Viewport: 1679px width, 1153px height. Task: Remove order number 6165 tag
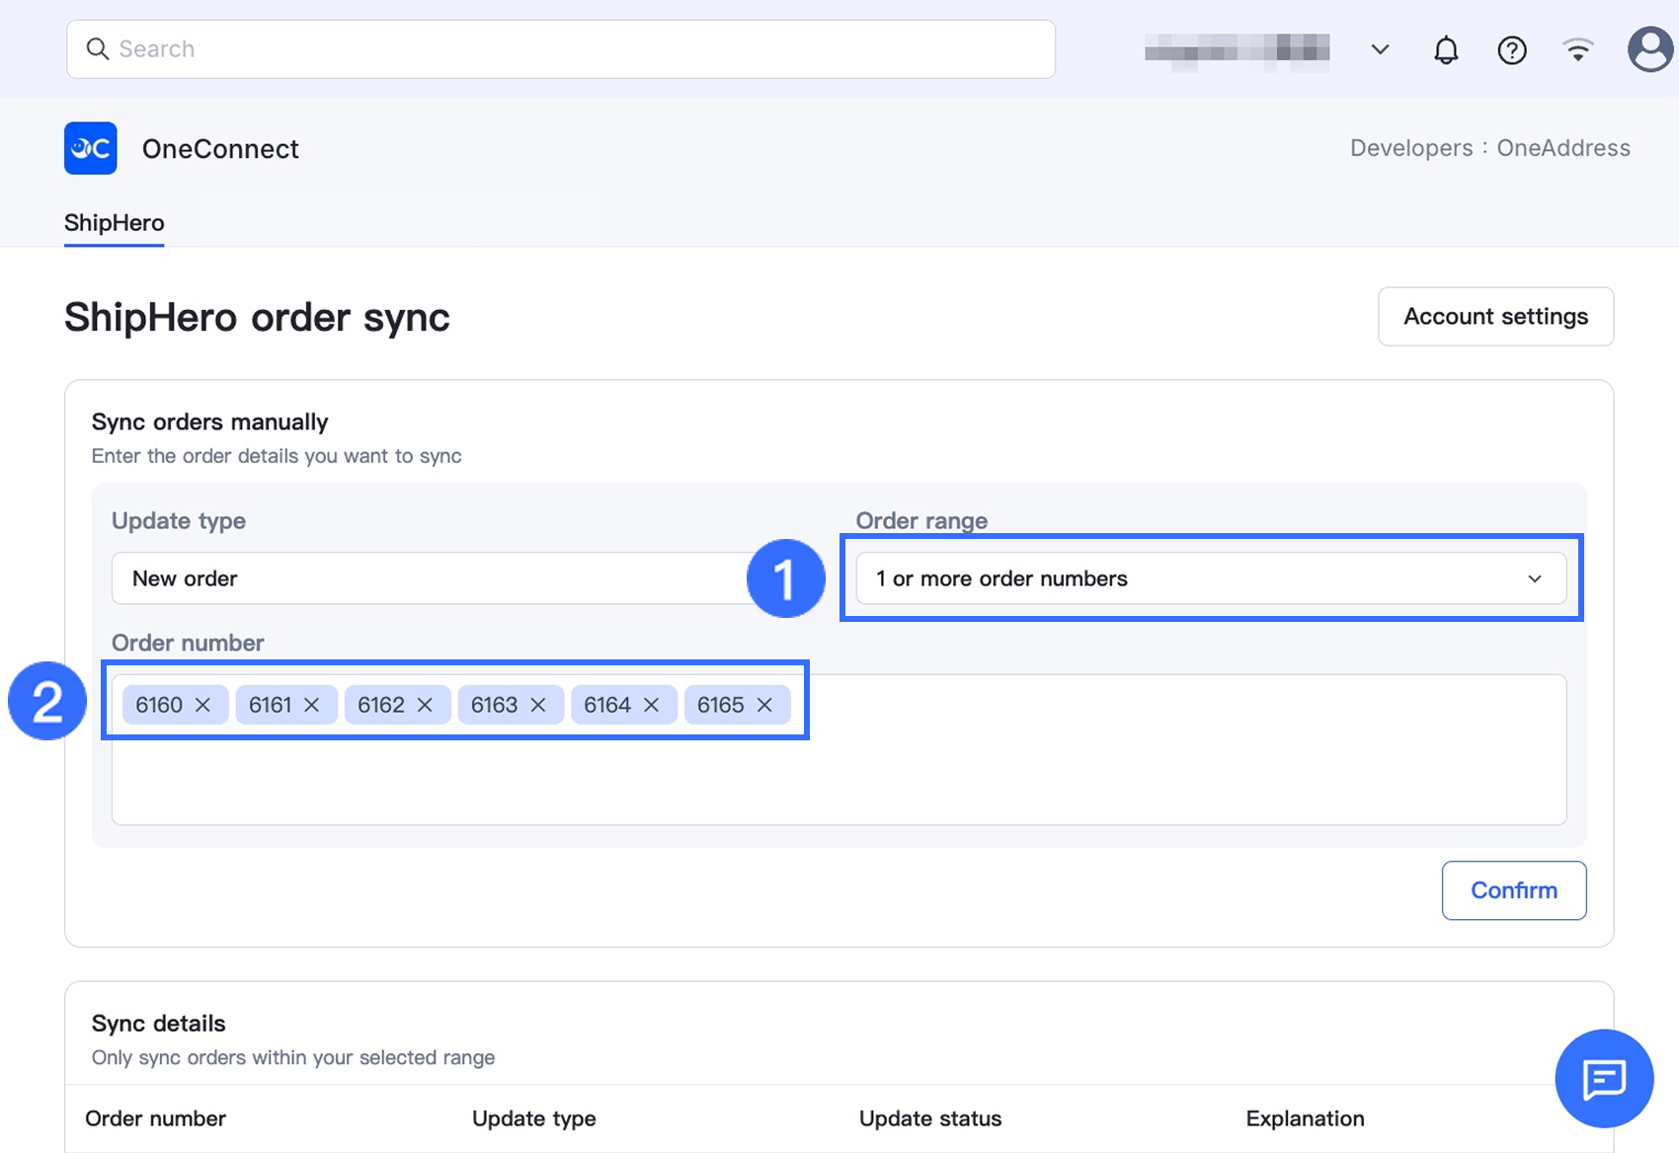[x=764, y=705]
